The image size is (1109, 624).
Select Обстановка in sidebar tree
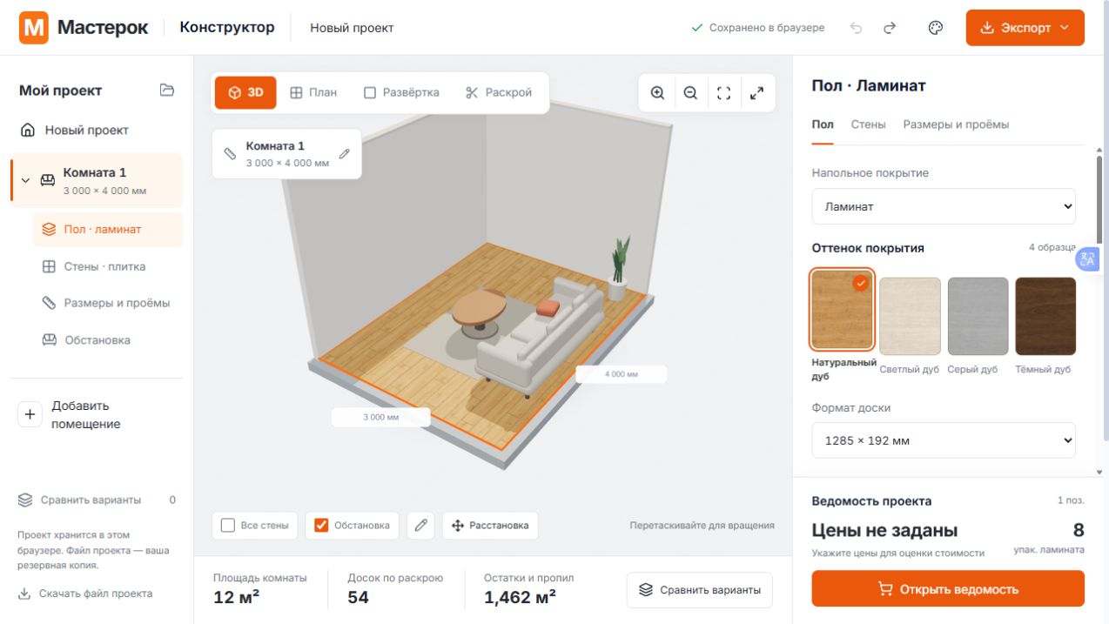coord(108,340)
